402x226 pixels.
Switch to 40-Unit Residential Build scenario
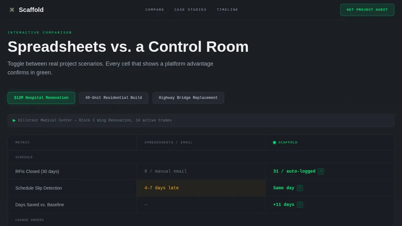114,98
